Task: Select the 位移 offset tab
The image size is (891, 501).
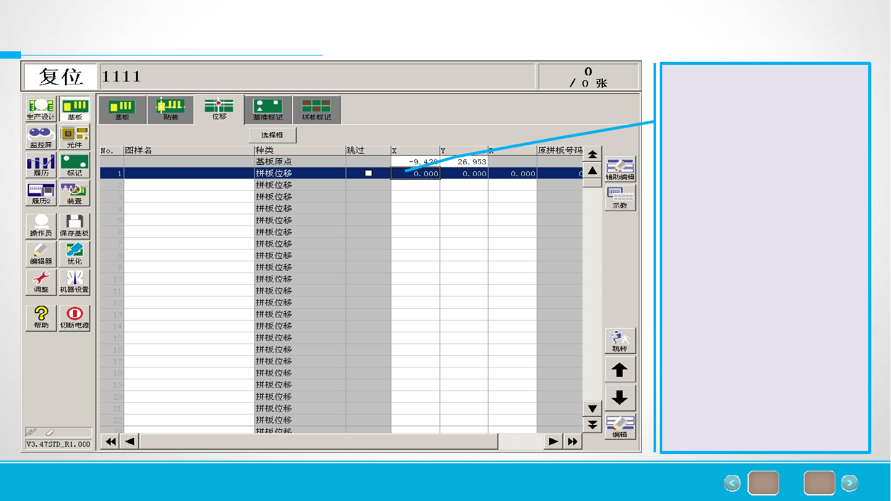Action: tap(219, 109)
